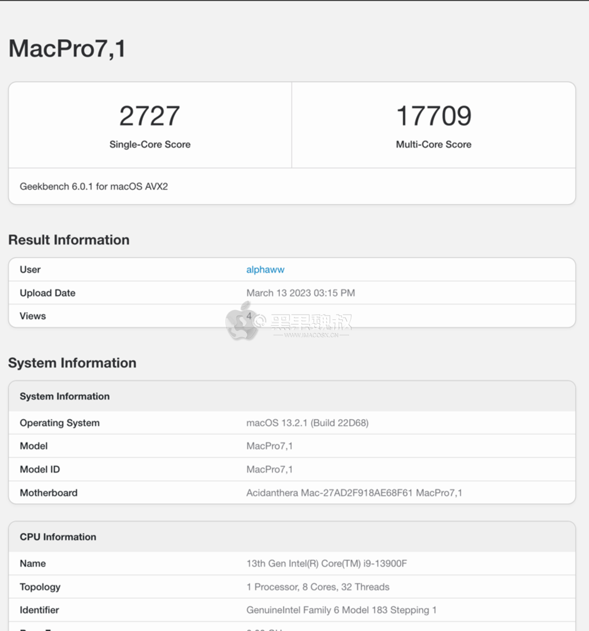
Task: Select the Acidanthera Mac-27AD2F918AE68F61 motherboard value
Action: coord(354,493)
